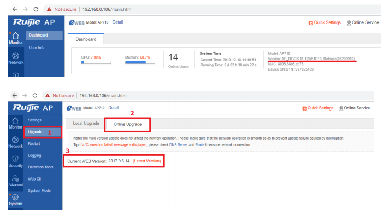Open Online Service in top window
This screenshot has width=389, height=215.
363,22
